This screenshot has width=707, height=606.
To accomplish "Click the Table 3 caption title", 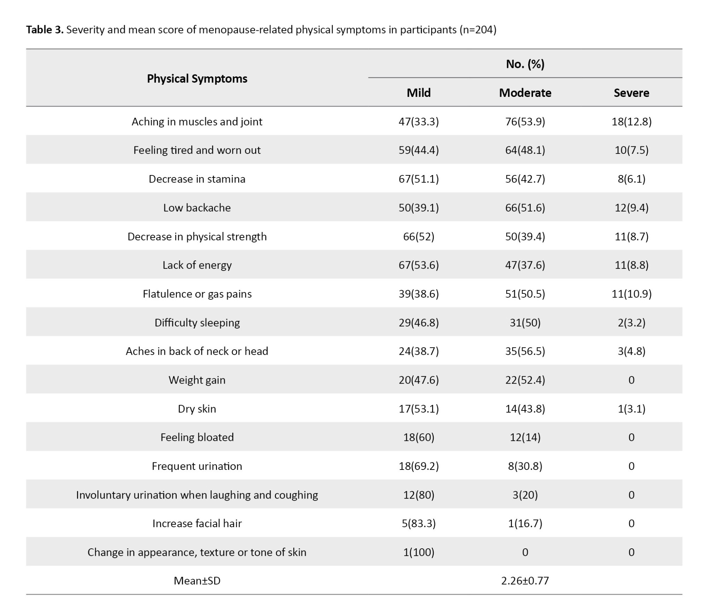I will (261, 30).
